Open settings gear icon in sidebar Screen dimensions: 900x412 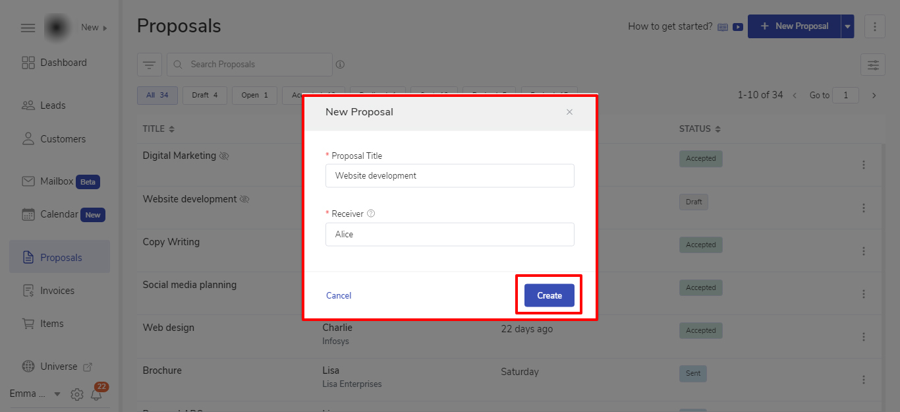(77, 394)
